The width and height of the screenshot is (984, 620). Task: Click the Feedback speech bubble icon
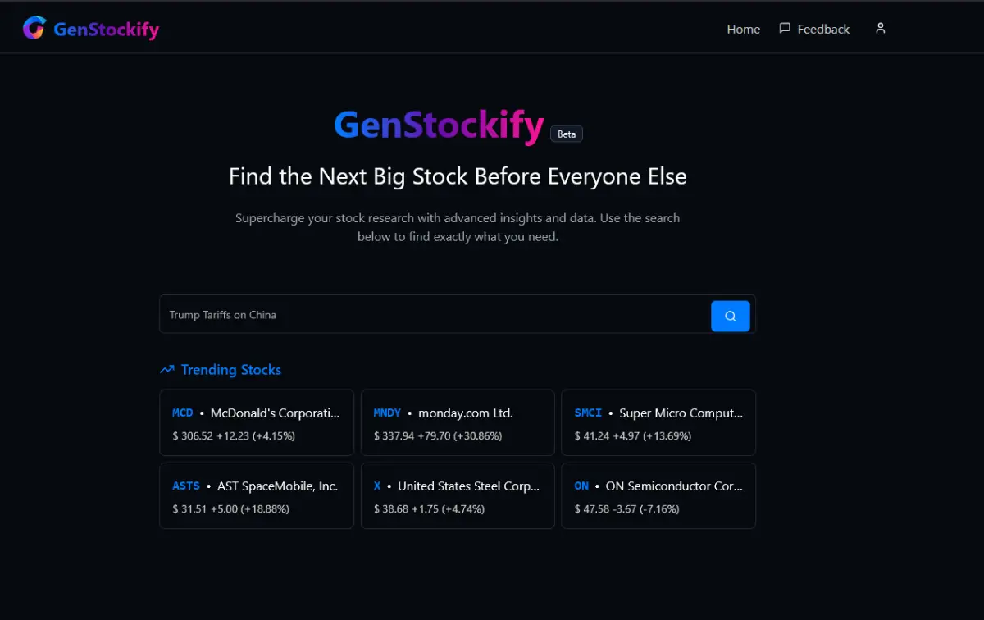tap(784, 28)
